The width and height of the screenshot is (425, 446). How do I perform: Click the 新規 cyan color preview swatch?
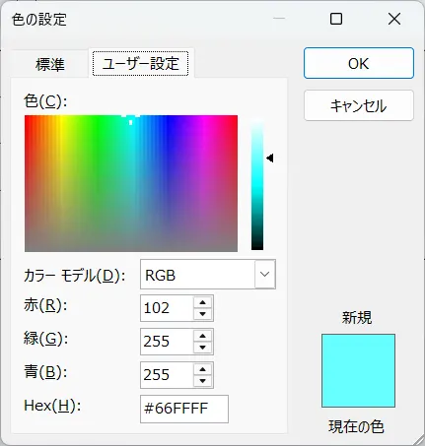358,370
